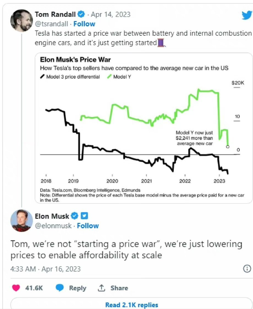Open the Apr 14, 2023 quoted tweet date
This screenshot has height=309, width=253.
tap(111, 14)
